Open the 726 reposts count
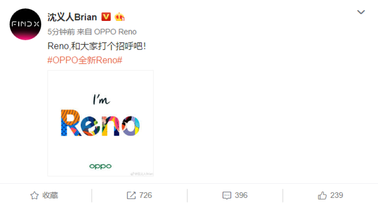This screenshot has height=203, width=378. 146,195
